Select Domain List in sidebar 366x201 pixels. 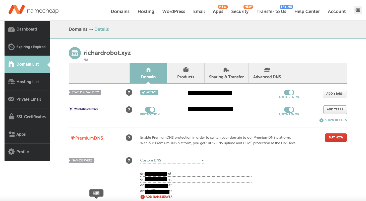[27, 64]
